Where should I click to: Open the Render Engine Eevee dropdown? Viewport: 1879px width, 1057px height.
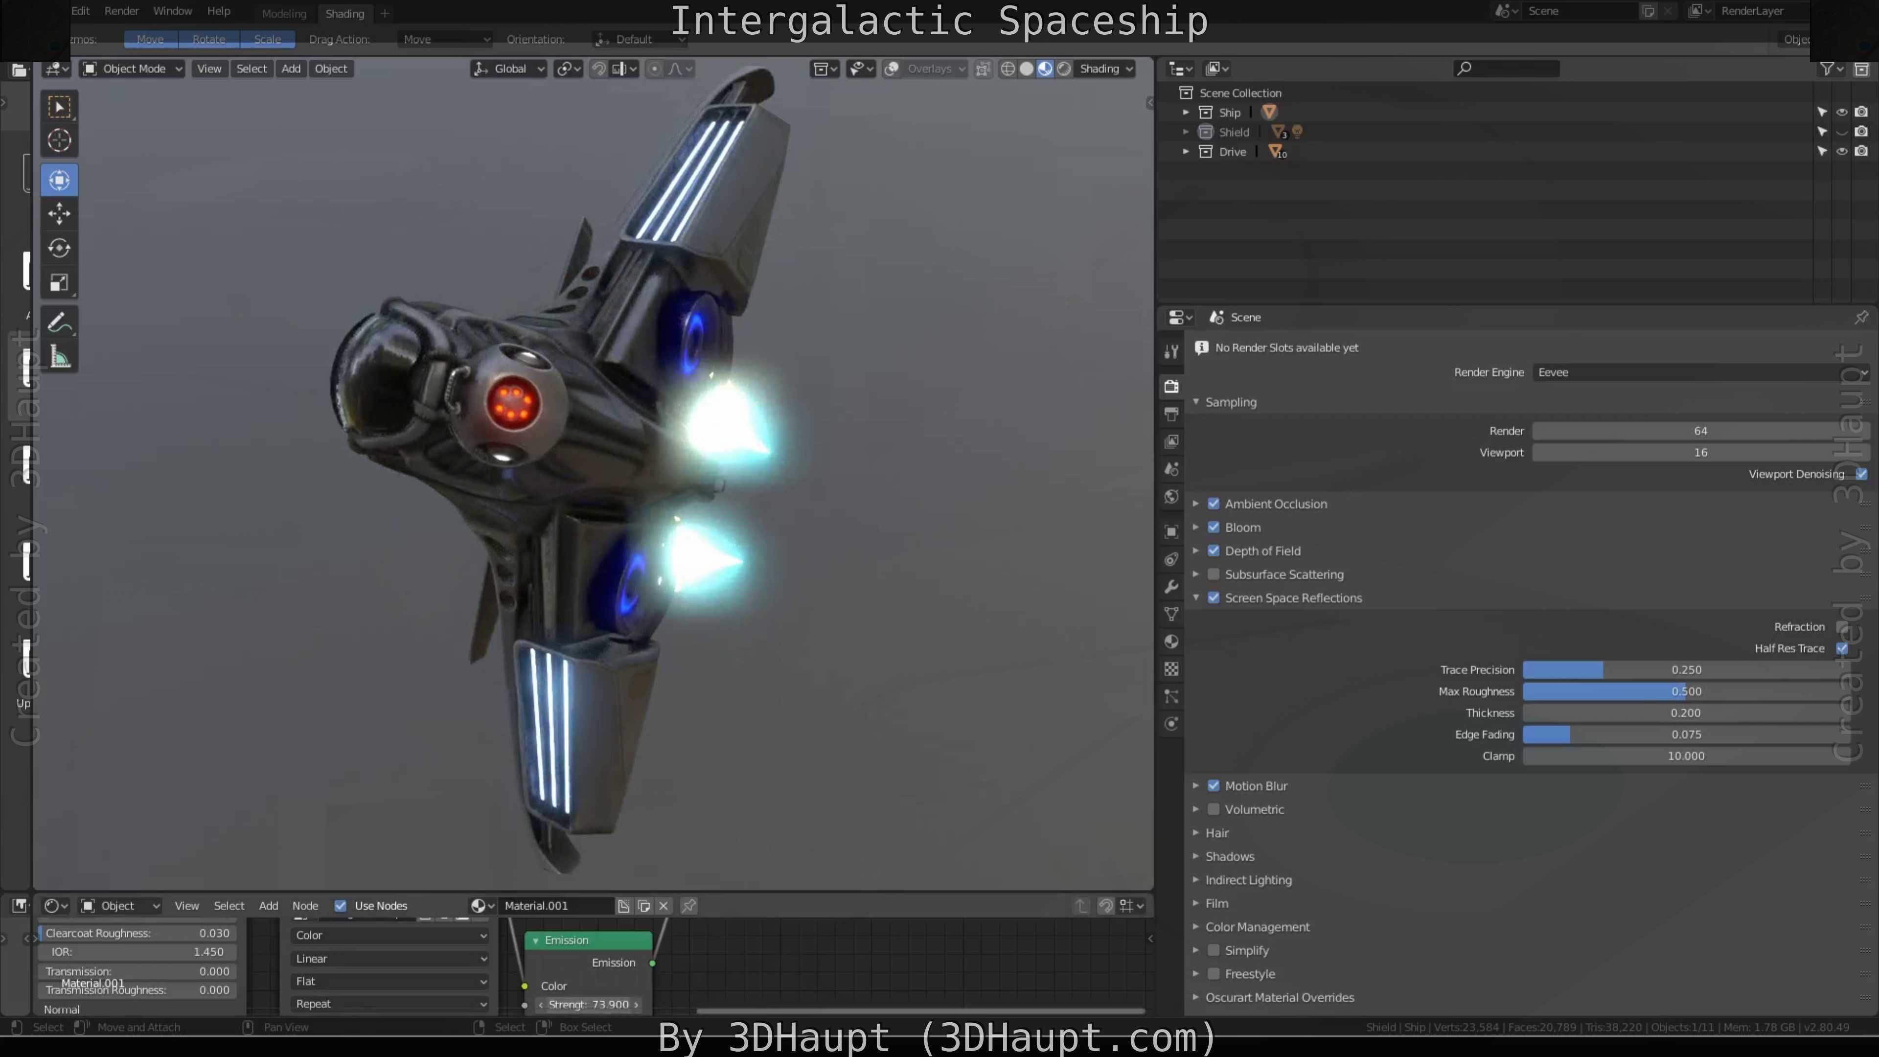[1699, 372]
